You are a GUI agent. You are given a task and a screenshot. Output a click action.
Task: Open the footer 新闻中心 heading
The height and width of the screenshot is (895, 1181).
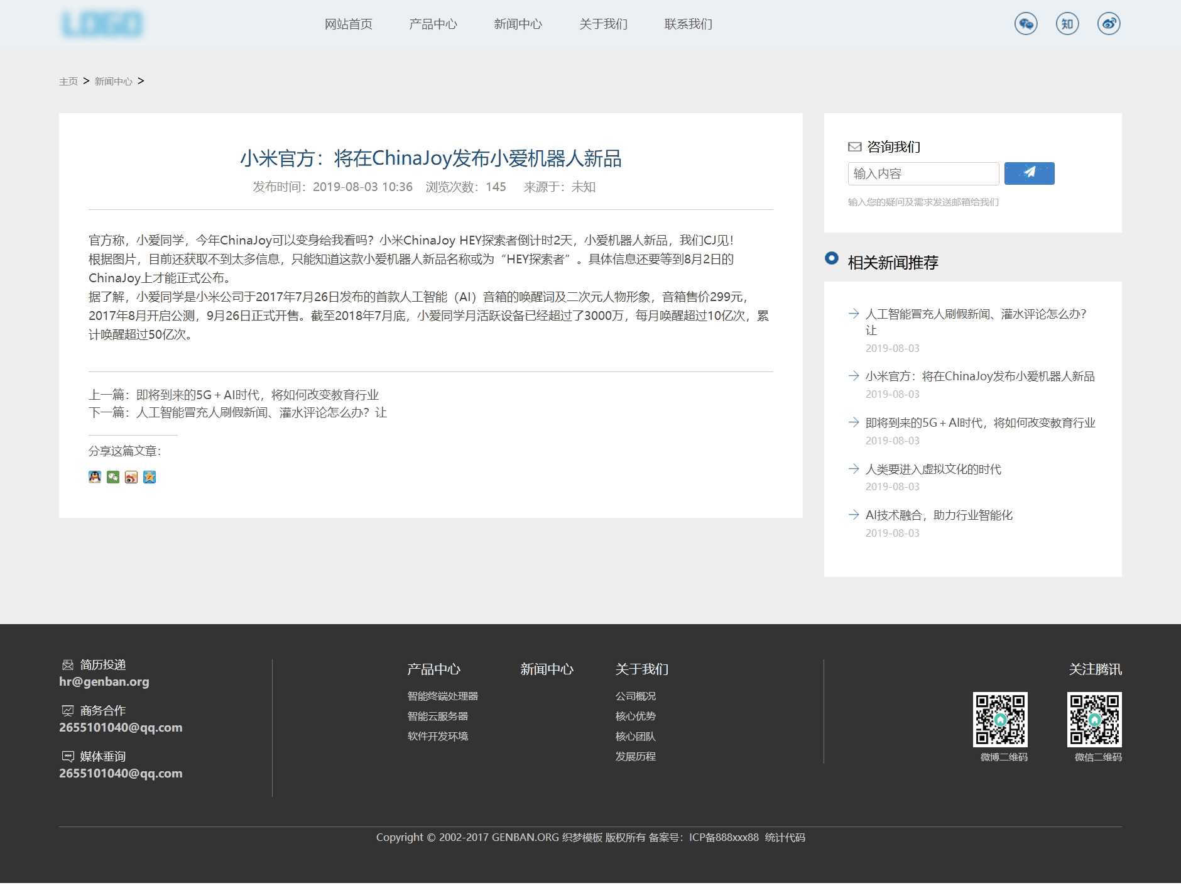(x=547, y=669)
